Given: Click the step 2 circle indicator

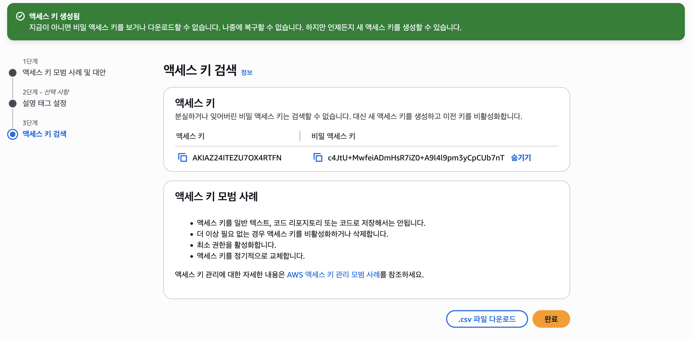Looking at the screenshot, I should [13, 104].
